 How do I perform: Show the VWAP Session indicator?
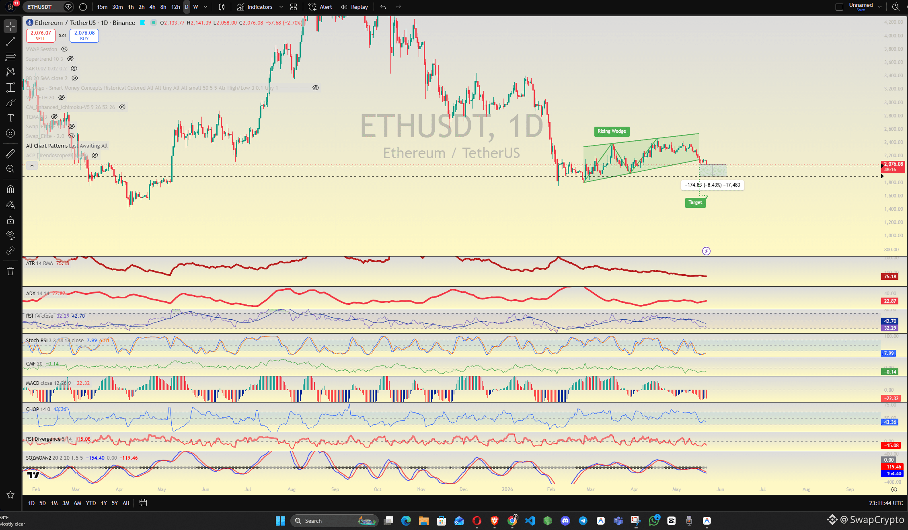(x=64, y=49)
